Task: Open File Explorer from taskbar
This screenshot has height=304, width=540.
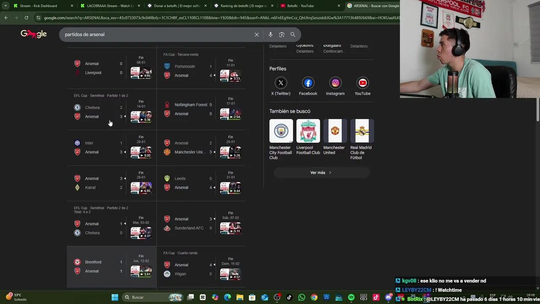Action: point(240,297)
